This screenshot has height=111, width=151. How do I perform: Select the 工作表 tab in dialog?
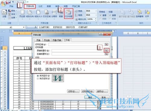point(67,40)
